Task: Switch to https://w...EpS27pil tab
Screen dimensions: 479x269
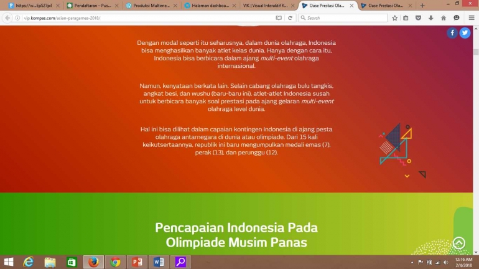Action: point(34,6)
